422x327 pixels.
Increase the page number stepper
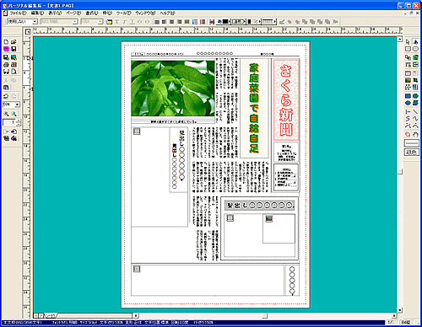point(19,121)
